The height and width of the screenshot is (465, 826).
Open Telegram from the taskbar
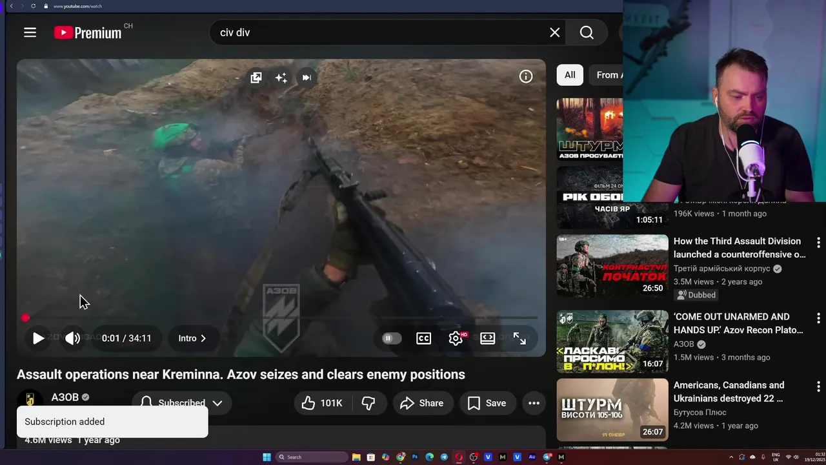[x=444, y=457]
